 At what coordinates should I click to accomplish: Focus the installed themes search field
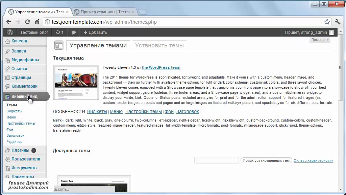point(217,160)
